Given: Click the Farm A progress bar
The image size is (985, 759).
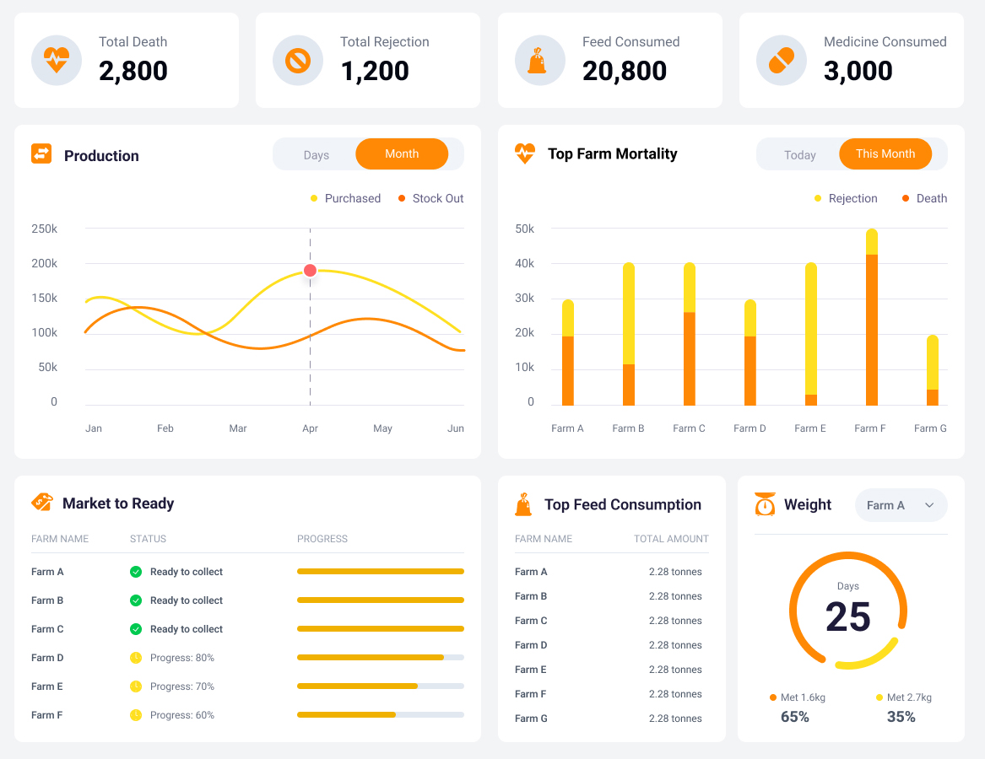Looking at the screenshot, I should [380, 571].
